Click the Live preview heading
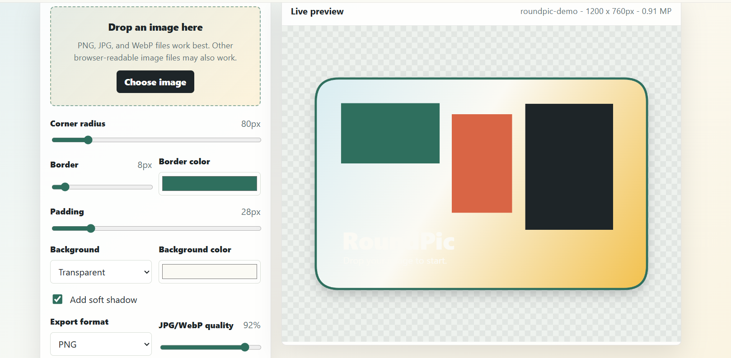731x358 pixels. click(317, 11)
